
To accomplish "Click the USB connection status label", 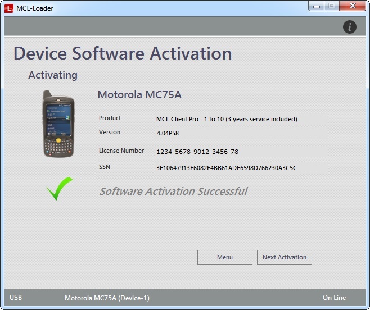I will [x=16, y=298].
